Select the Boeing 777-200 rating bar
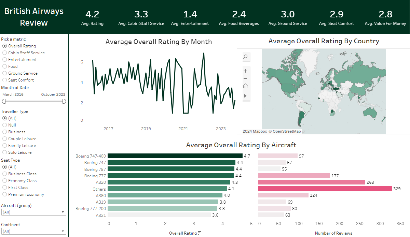 coord(163,208)
